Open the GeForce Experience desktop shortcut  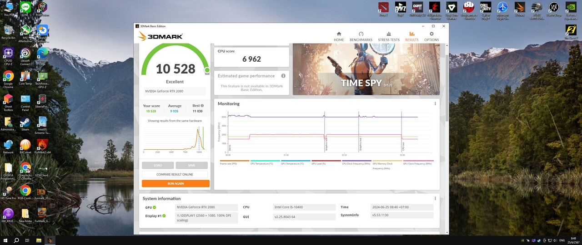point(571,10)
